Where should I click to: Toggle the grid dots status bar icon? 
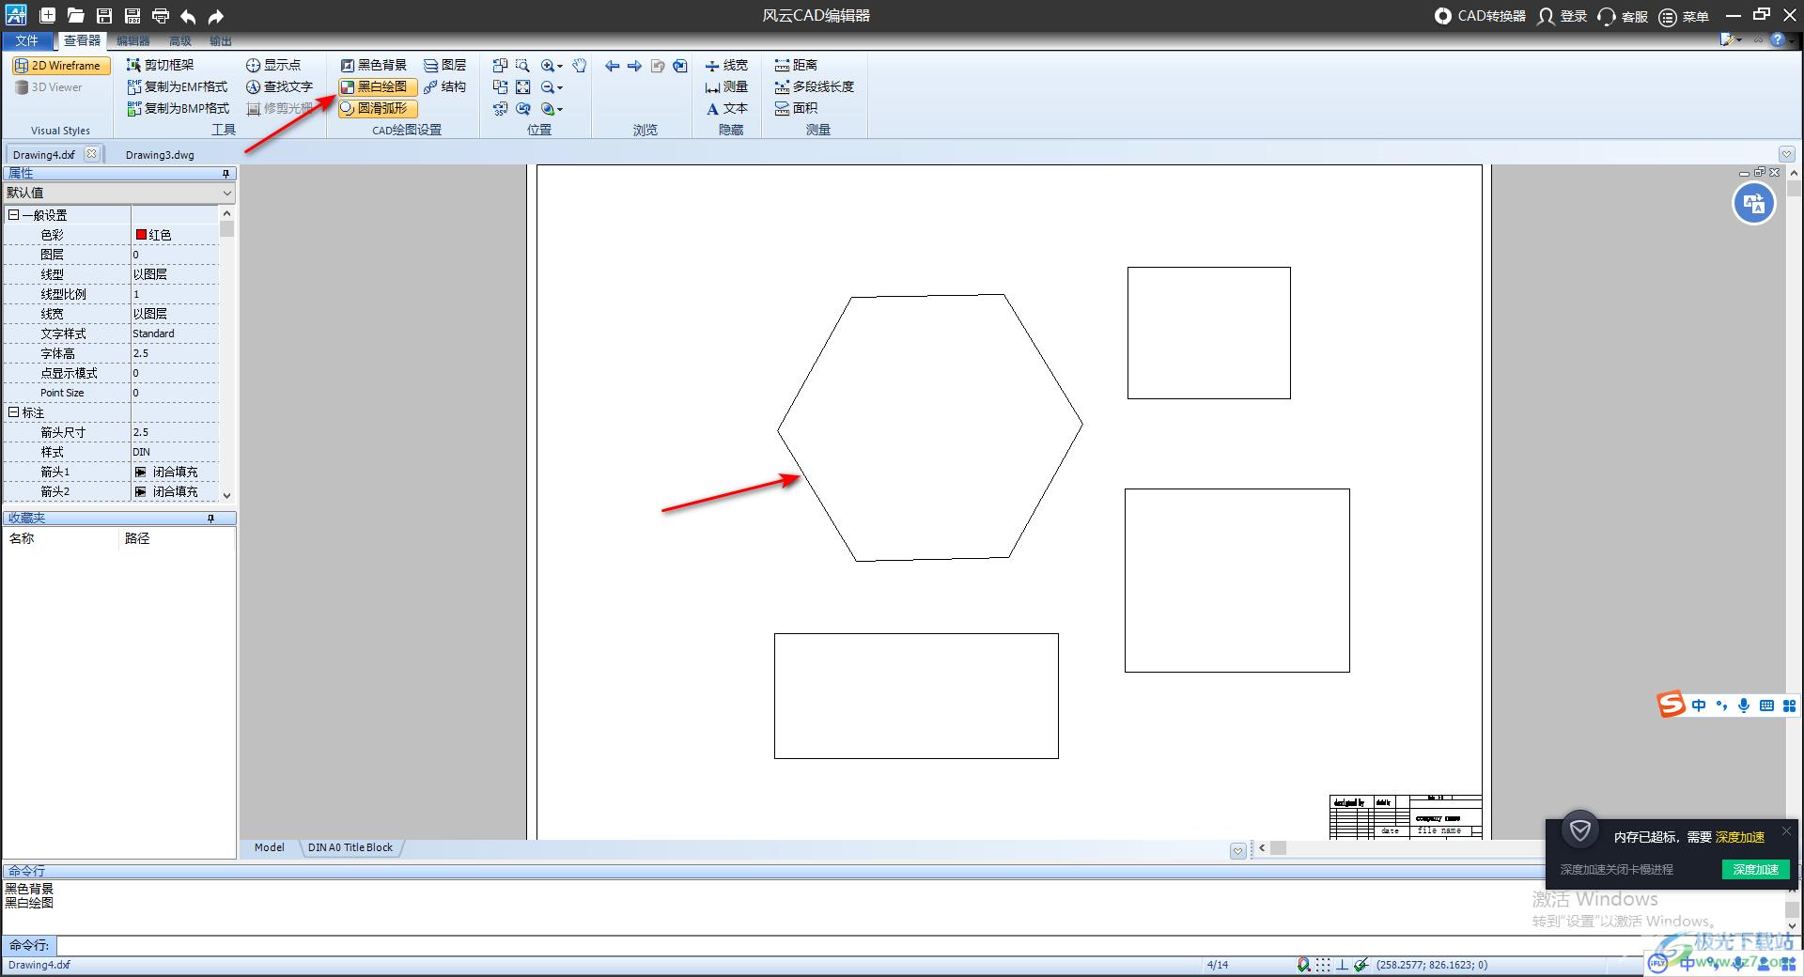click(x=1323, y=965)
